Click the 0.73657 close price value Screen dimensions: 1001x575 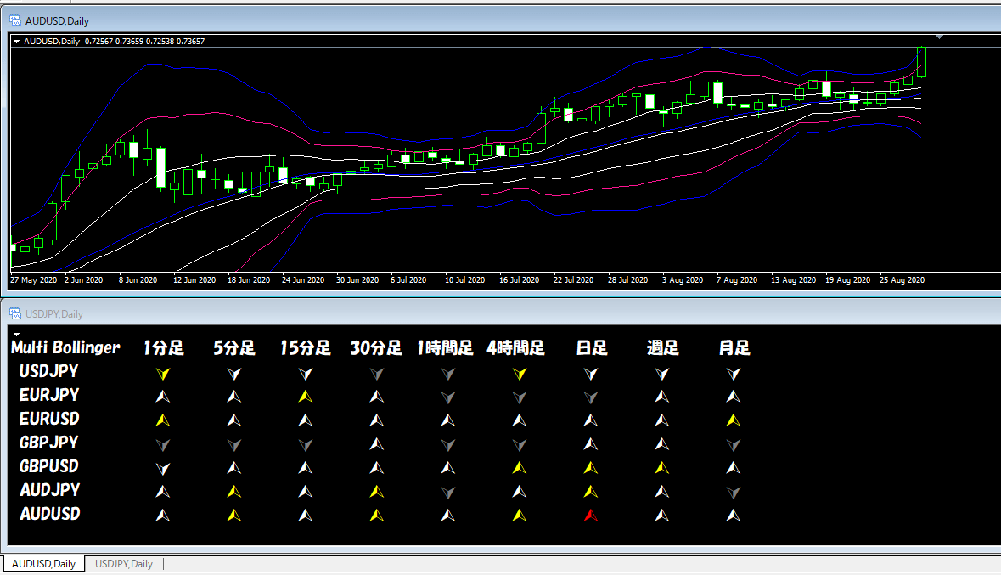[x=190, y=41]
